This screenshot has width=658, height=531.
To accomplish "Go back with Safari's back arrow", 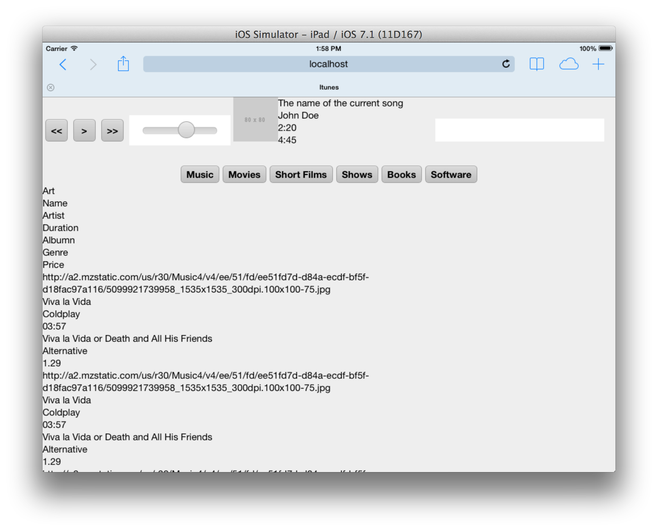I will 63,65.
